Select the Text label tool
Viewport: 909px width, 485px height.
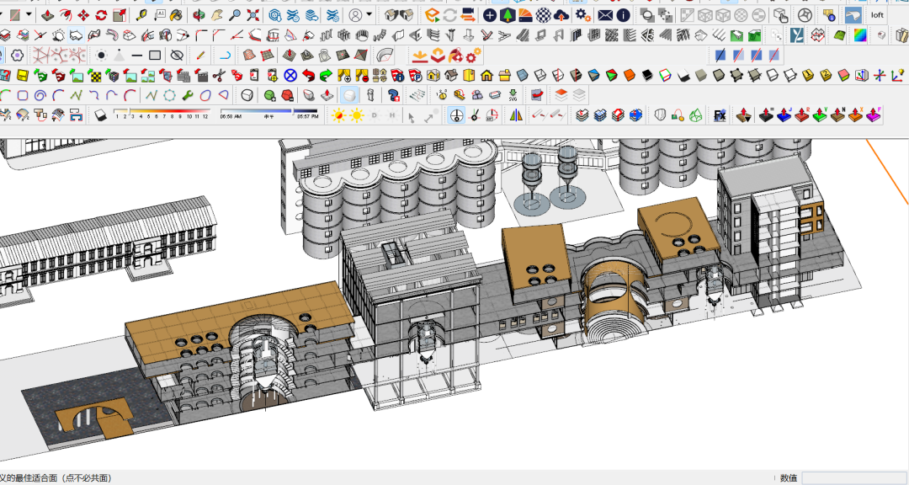(x=159, y=15)
